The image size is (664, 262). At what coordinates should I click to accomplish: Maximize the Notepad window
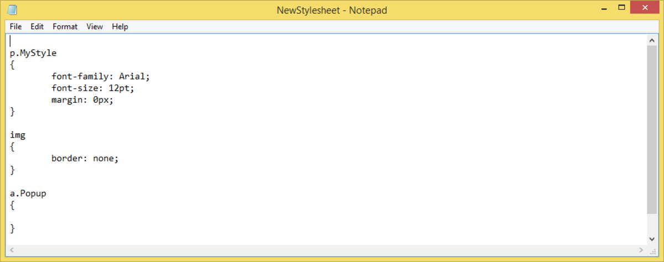click(621, 8)
